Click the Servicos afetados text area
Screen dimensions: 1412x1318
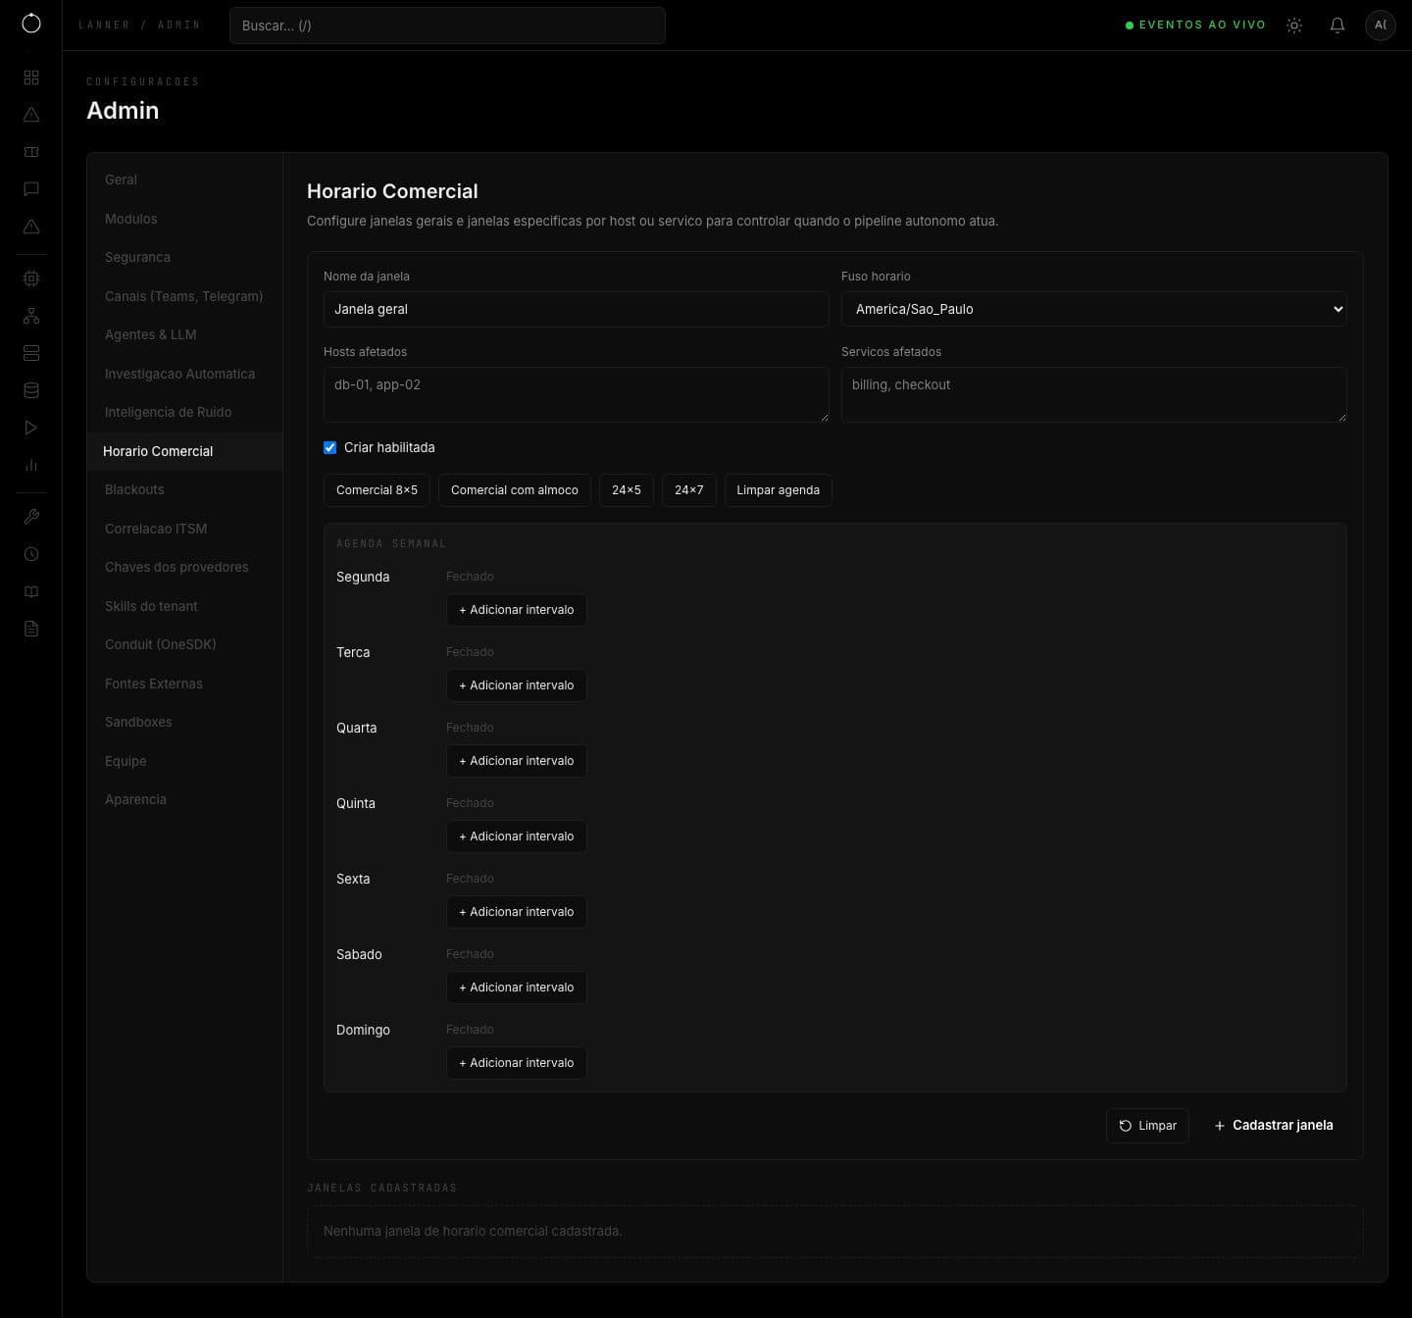pyautogui.click(x=1094, y=395)
